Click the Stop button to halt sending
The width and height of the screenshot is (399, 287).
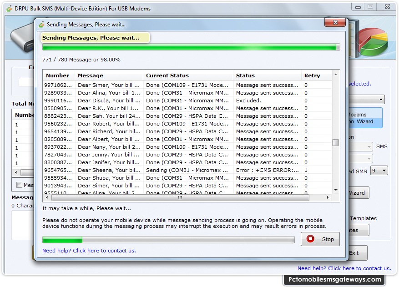320,239
